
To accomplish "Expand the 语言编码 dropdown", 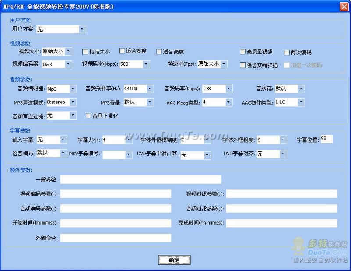I will tap(52, 153).
